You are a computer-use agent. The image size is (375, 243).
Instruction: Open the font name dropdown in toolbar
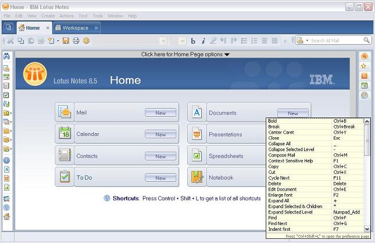[x=163, y=41]
